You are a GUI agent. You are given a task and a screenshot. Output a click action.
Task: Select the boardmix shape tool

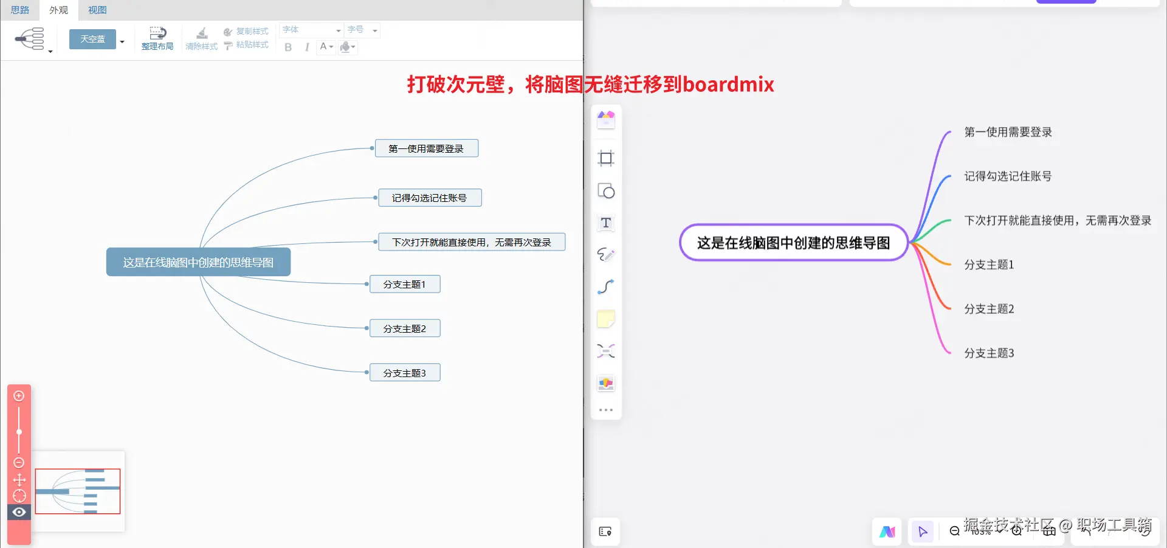coord(606,191)
